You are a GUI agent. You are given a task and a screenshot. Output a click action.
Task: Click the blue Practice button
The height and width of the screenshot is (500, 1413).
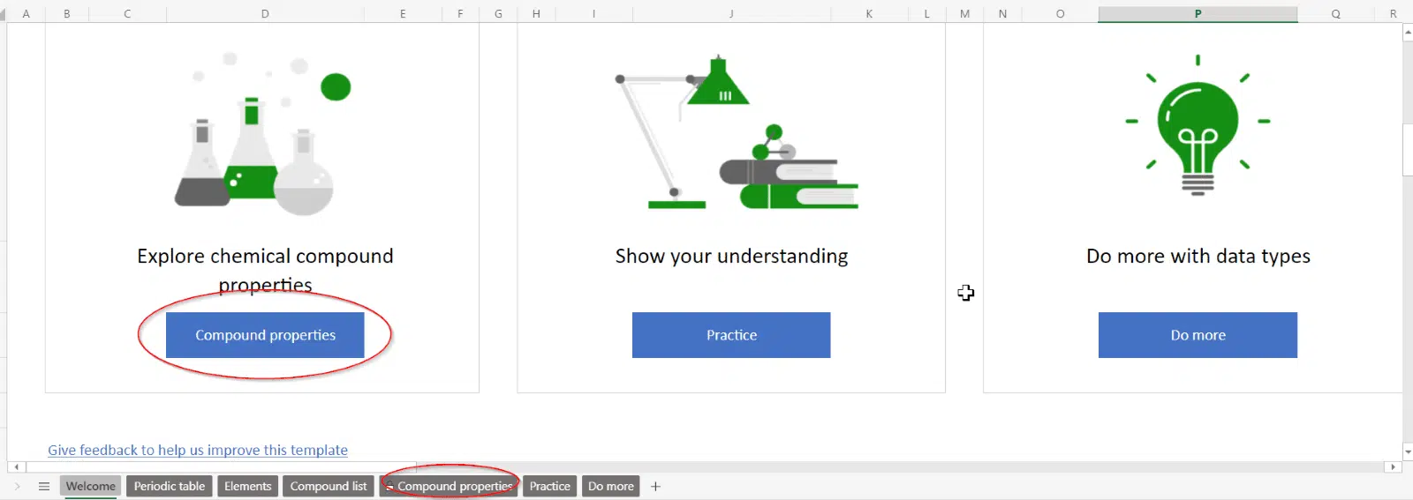[x=731, y=335]
